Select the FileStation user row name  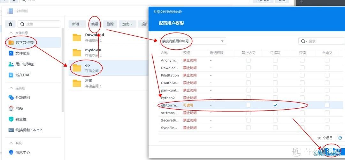pos(170,75)
